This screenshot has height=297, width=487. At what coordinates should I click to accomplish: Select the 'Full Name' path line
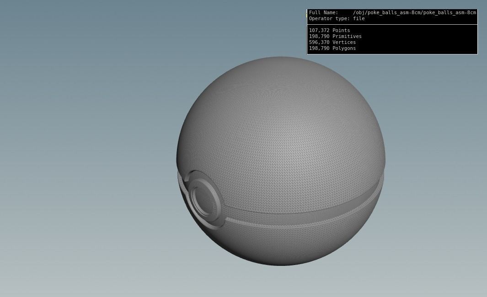coord(392,13)
